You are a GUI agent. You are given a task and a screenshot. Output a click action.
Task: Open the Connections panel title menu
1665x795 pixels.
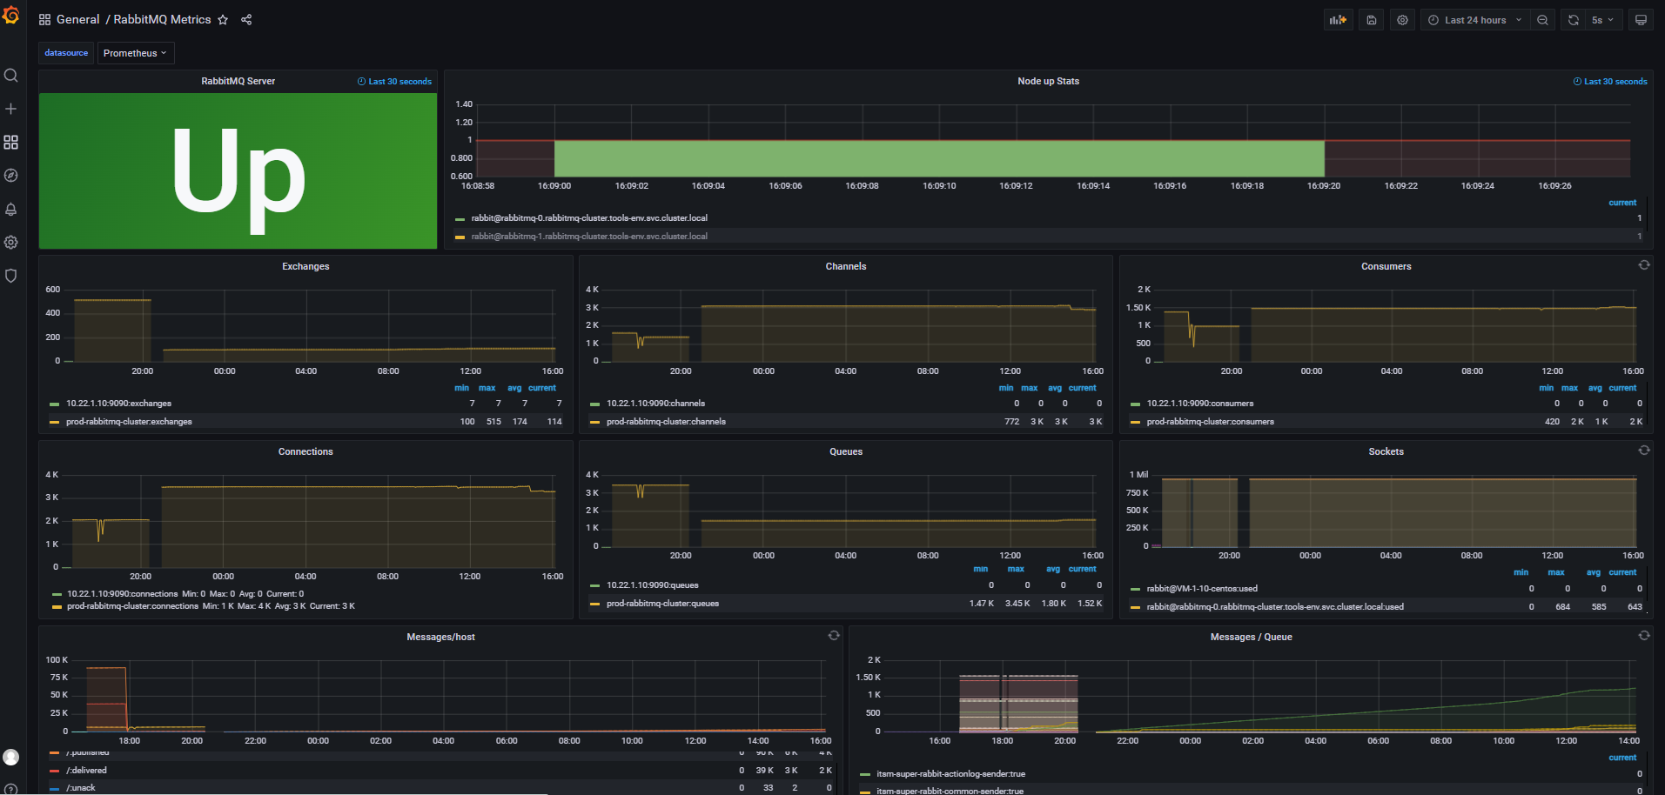305,451
